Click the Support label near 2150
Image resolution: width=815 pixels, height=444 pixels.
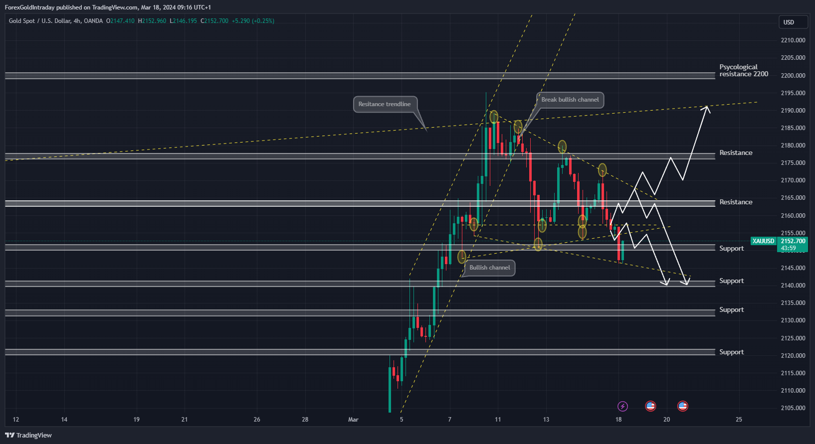731,249
